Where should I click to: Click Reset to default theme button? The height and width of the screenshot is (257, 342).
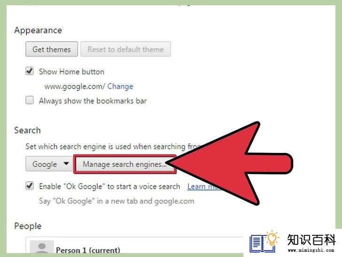coord(125,49)
